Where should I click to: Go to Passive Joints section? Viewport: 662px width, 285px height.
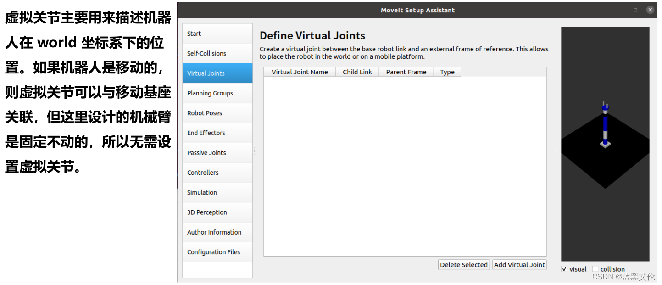tap(217, 153)
